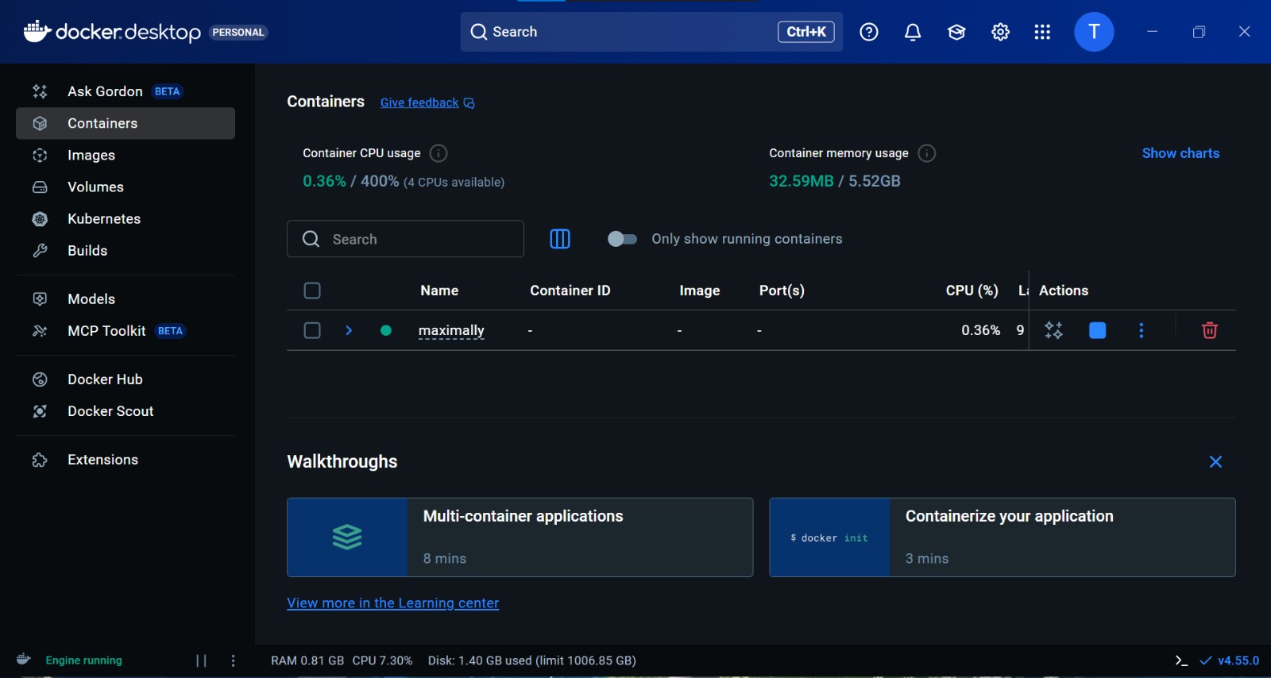Click View more in the Learning center
1271x678 pixels.
point(392,603)
